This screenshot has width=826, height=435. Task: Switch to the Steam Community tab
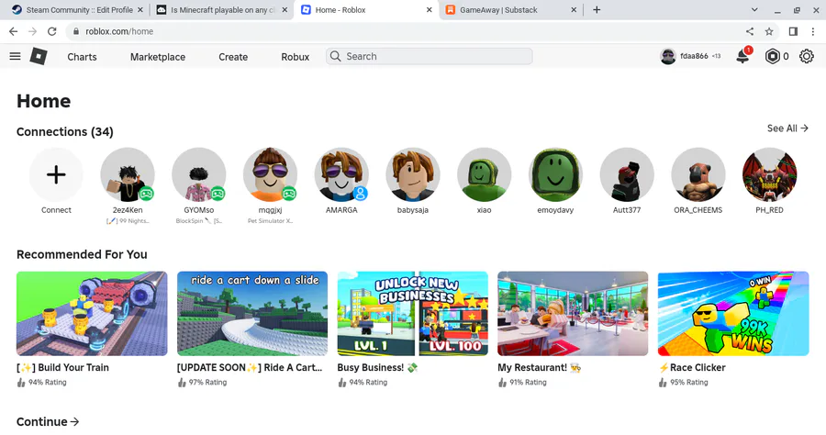(79, 10)
